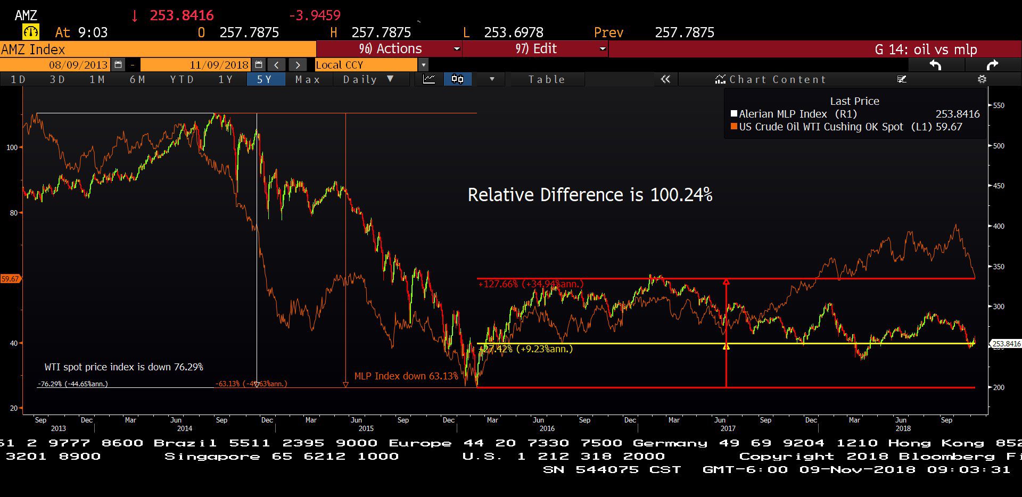Switch to line chart type icon
The height and width of the screenshot is (497, 1022).
coord(429,79)
